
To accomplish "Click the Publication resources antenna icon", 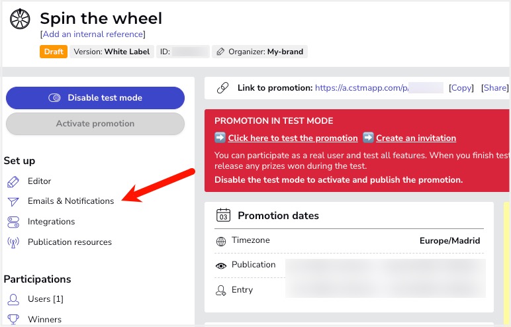I will click(13, 242).
